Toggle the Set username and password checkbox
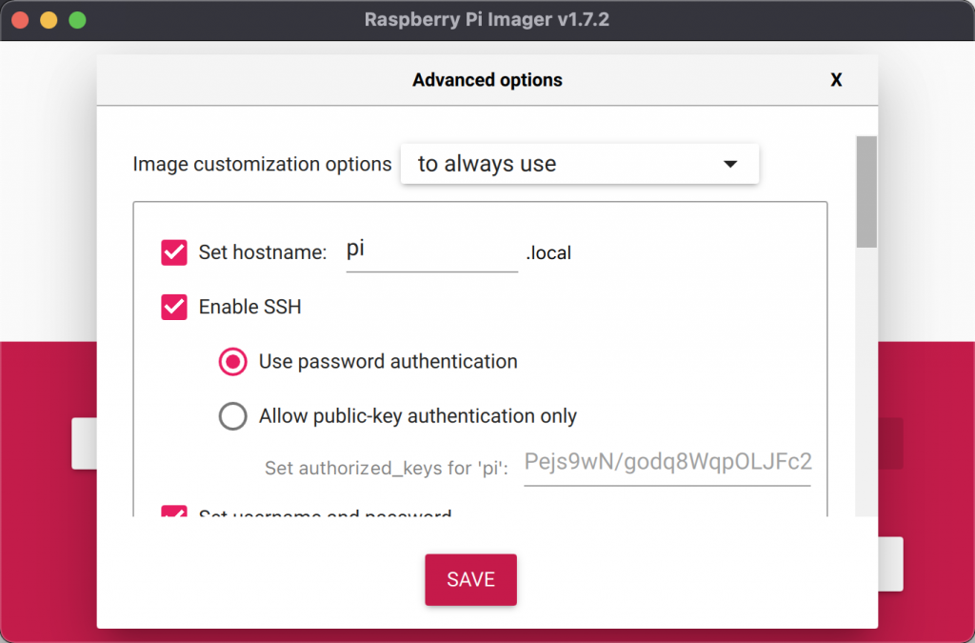 point(174,511)
